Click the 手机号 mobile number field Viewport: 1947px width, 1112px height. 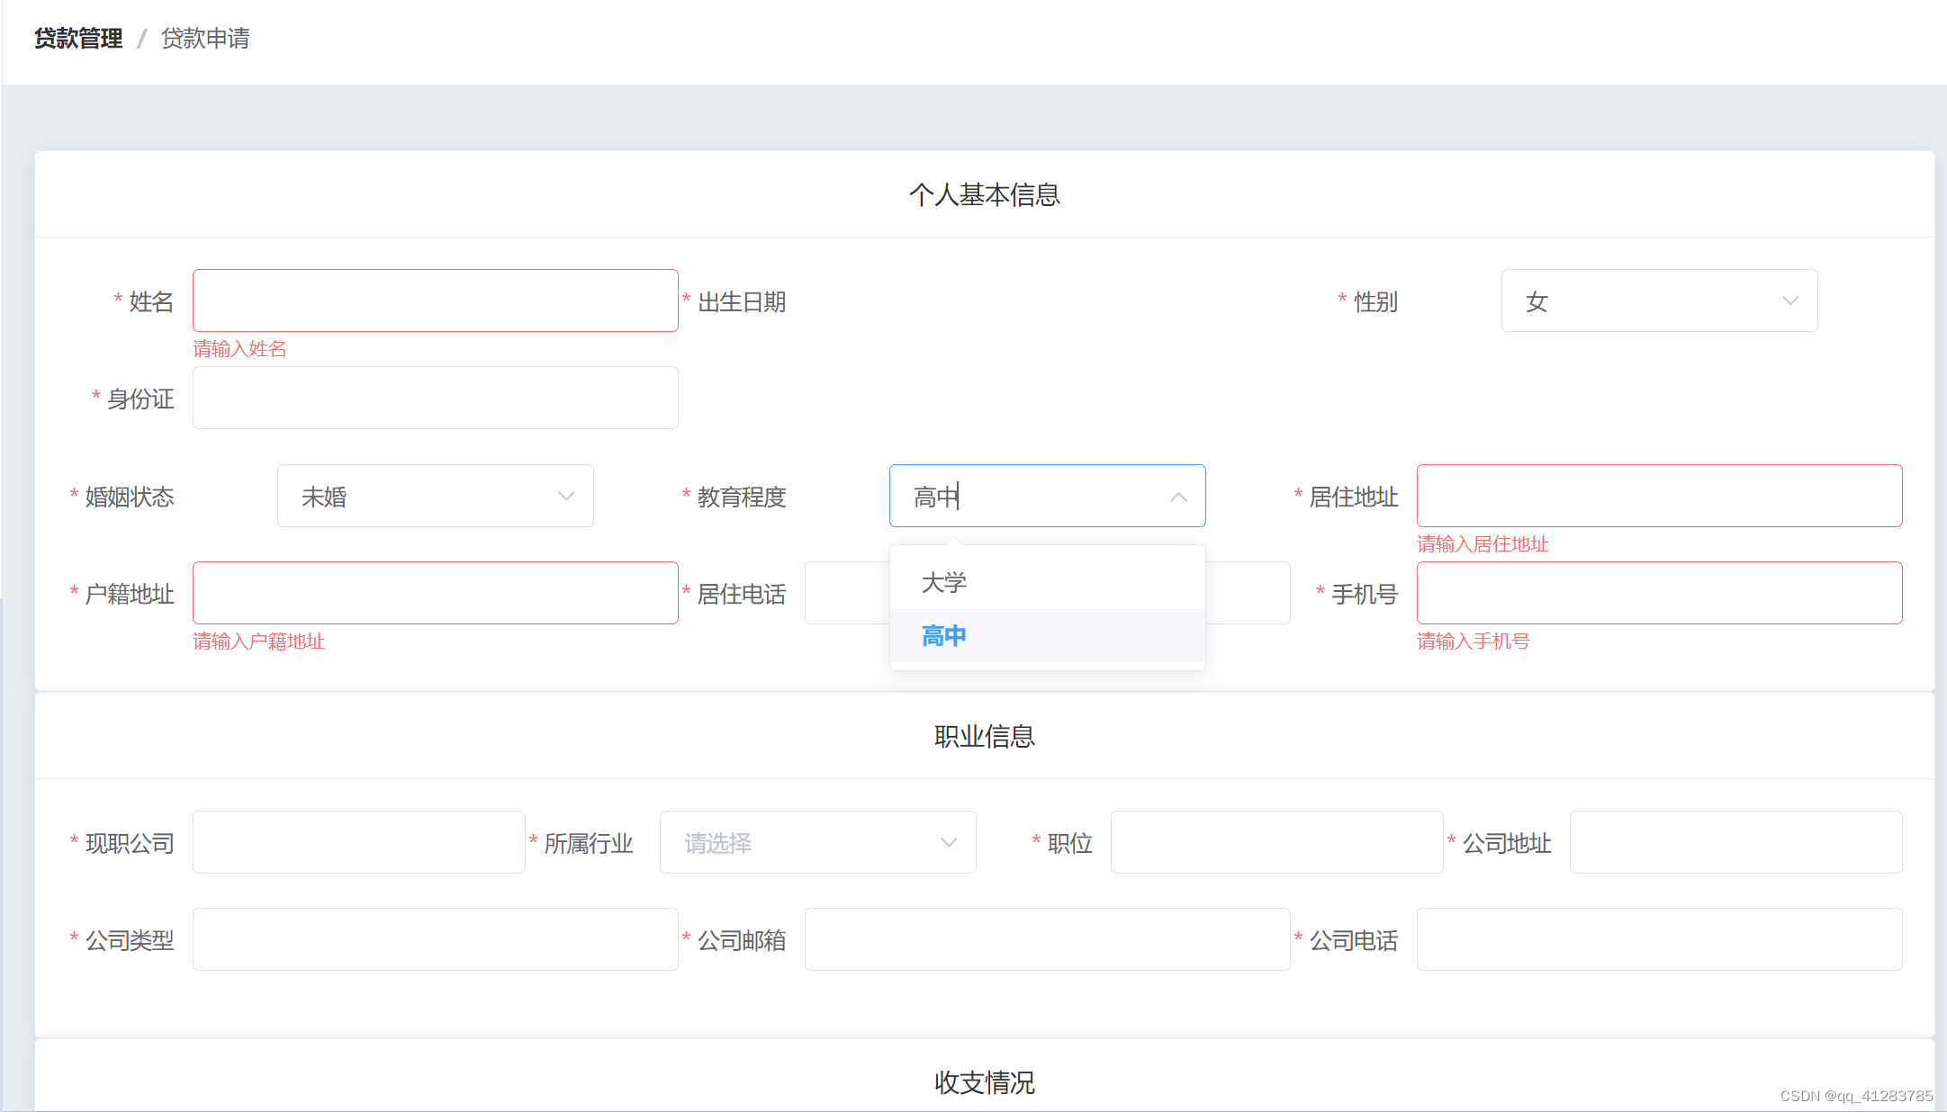1658,593
